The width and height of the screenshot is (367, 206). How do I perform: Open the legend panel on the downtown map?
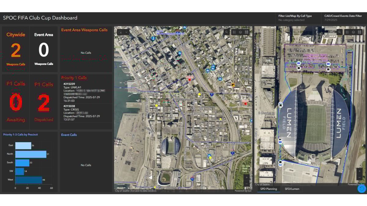click(234, 32)
